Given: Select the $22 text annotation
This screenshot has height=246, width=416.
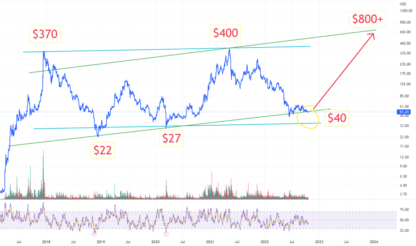Looking at the screenshot, I should (x=102, y=151).
